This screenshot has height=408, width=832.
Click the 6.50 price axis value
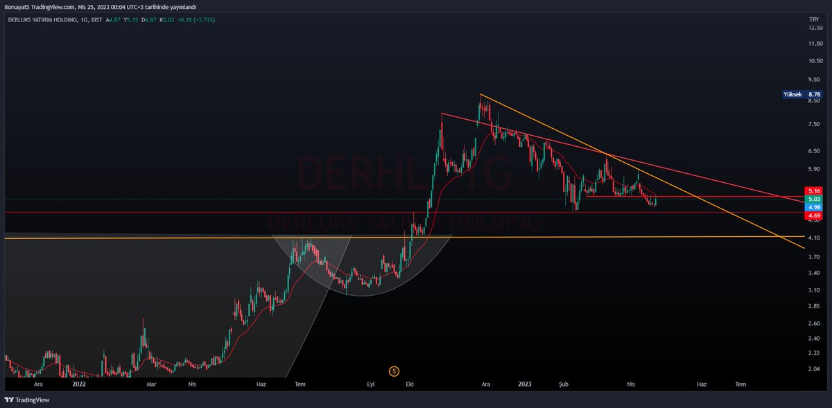(x=815, y=150)
